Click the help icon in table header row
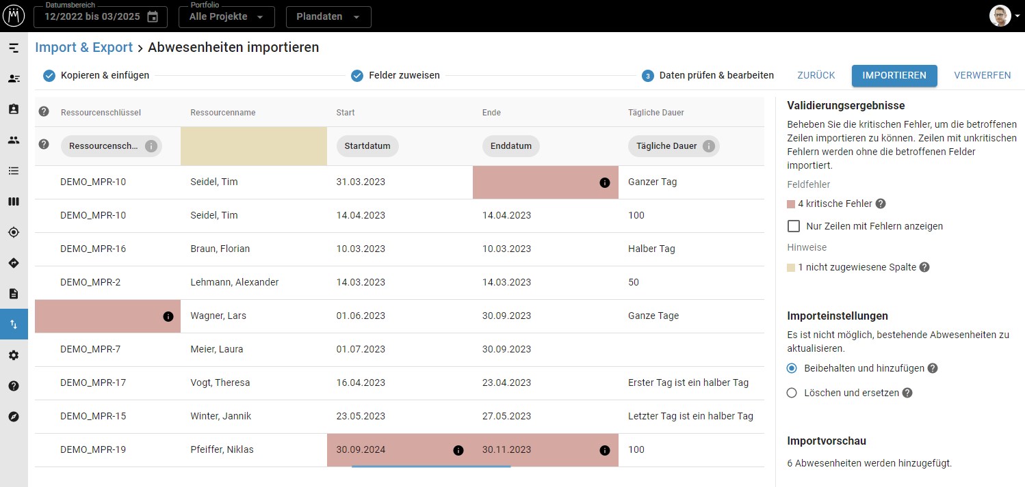The height and width of the screenshot is (487, 1025). click(x=44, y=112)
